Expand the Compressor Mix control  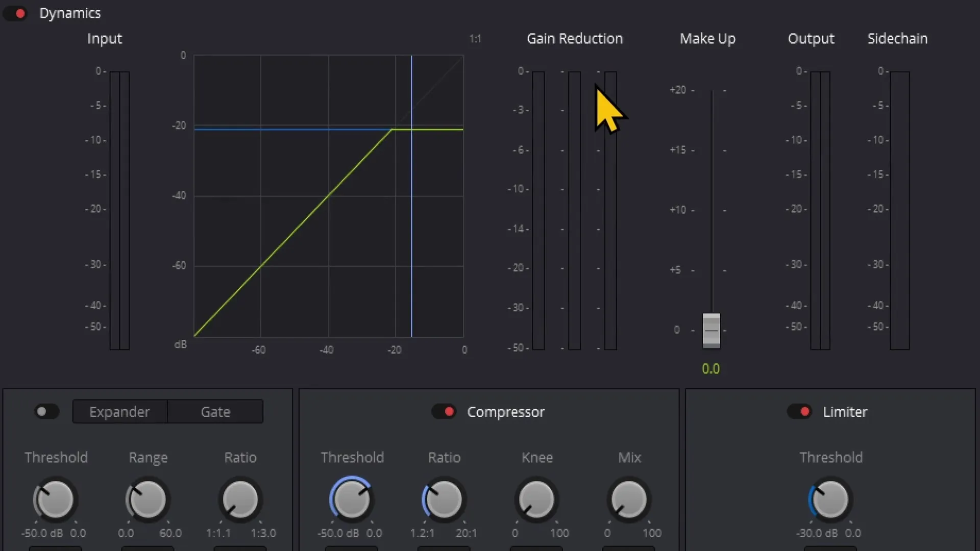point(629,499)
